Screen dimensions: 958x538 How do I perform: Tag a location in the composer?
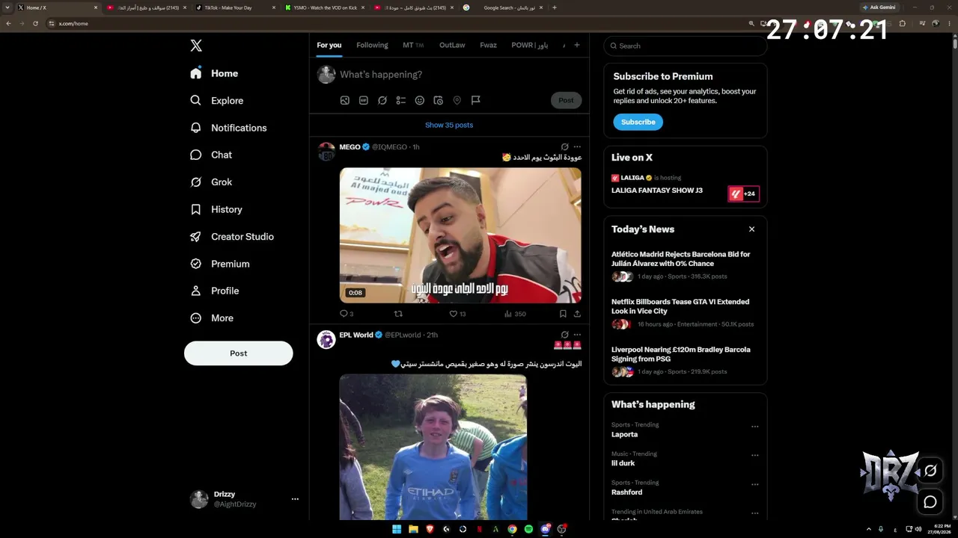457,100
